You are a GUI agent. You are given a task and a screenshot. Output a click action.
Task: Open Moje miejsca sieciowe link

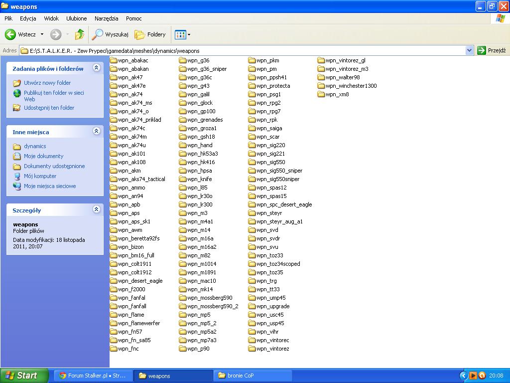pos(50,187)
